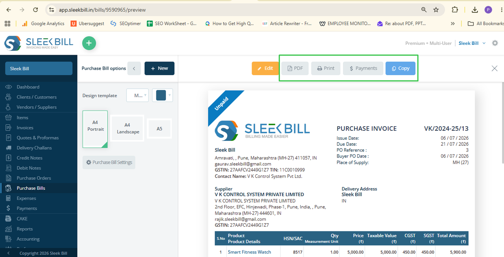
Task: Open Chrome profile avatar
Action: pos(488,10)
